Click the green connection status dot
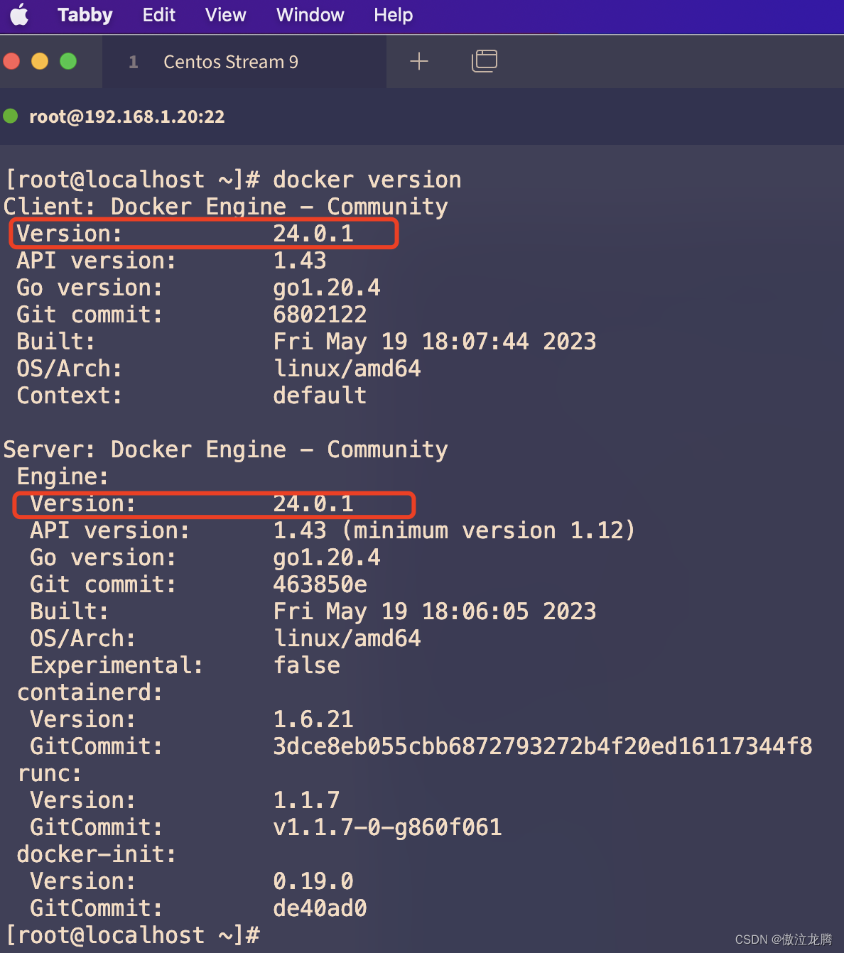This screenshot has height=953, width=844. pyautogui.click(x=11, y=116)
